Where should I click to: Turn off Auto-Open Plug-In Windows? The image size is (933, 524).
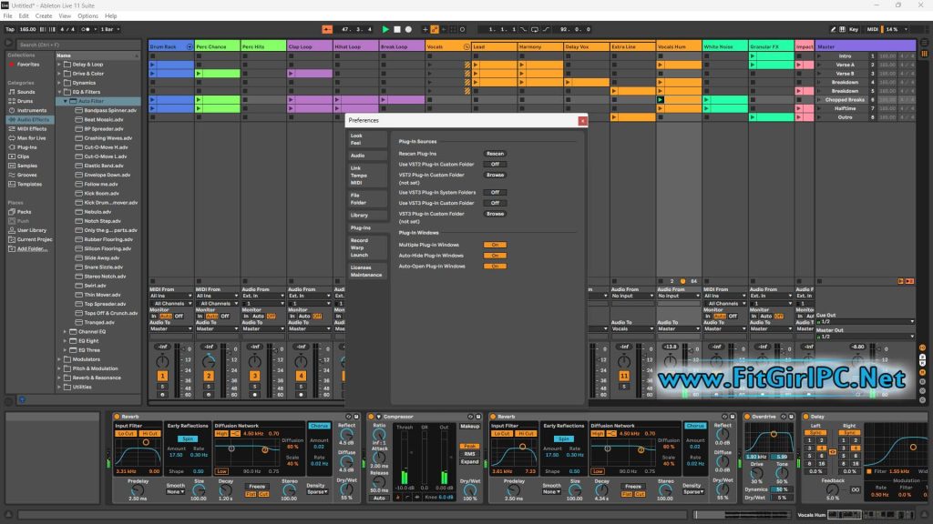pyautogui.click(x=495, y=267)
